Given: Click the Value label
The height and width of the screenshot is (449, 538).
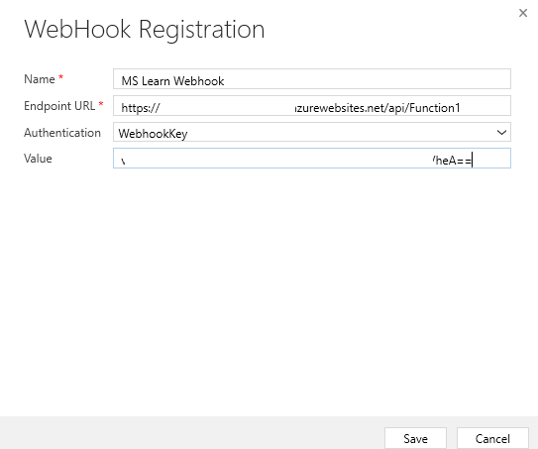Looking at the screenshot, I should 38,159.
